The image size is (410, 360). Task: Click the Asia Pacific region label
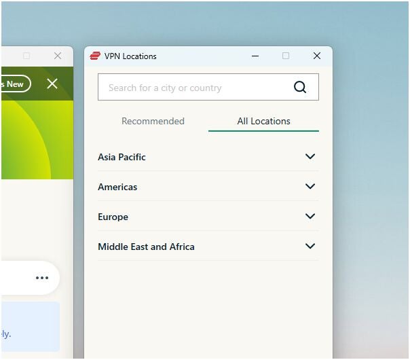pyautogui.click(x=122, y=157)
